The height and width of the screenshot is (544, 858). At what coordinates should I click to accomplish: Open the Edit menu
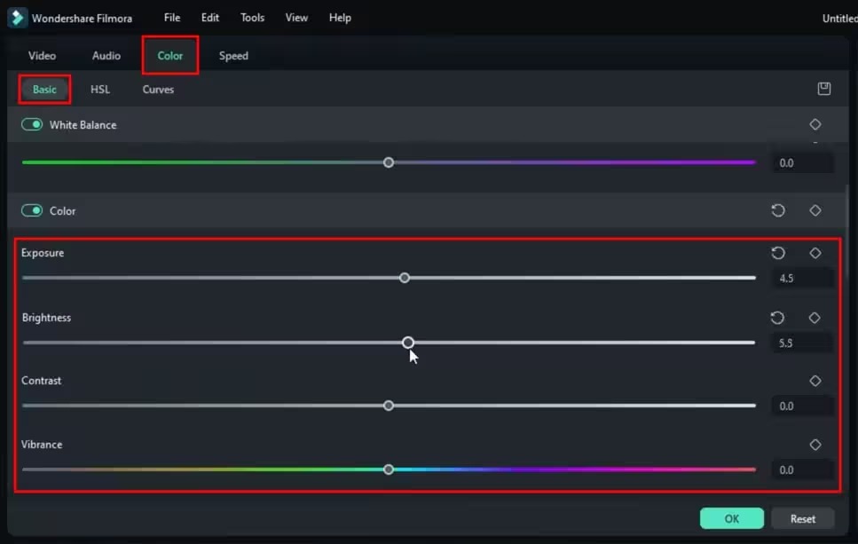(210, 18)
